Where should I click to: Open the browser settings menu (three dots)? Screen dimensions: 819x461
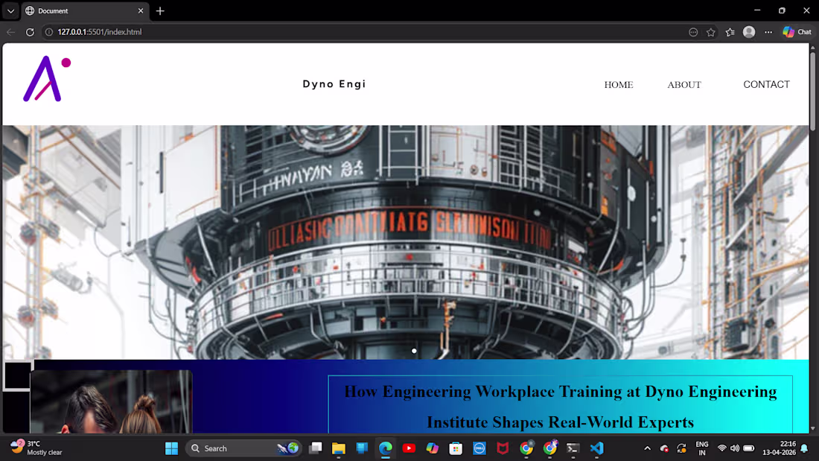pos(768,31)
